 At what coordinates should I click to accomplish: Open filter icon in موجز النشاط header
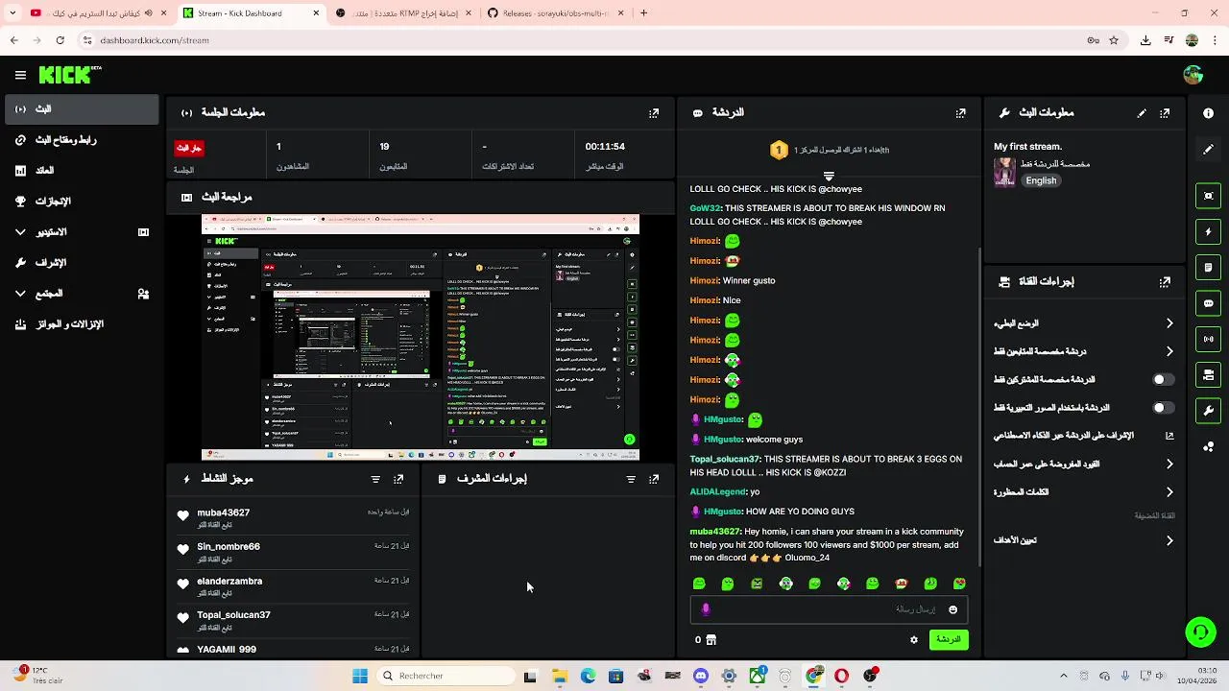tap(375, 479)
